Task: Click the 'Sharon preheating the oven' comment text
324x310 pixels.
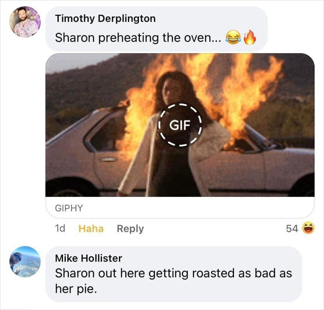Action: click(x=138, y=38)
